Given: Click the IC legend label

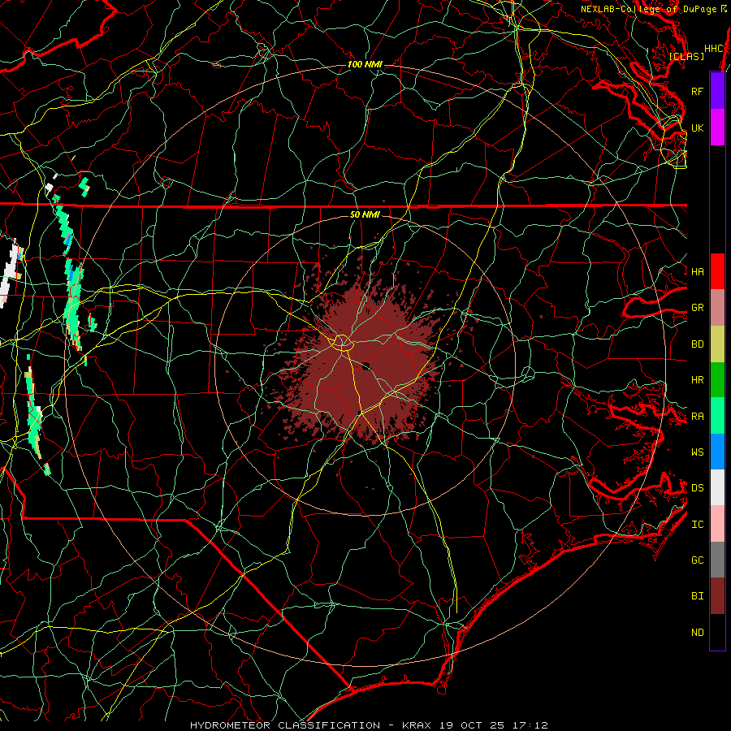Looking at the screenshot, I should tap(697, 525).
